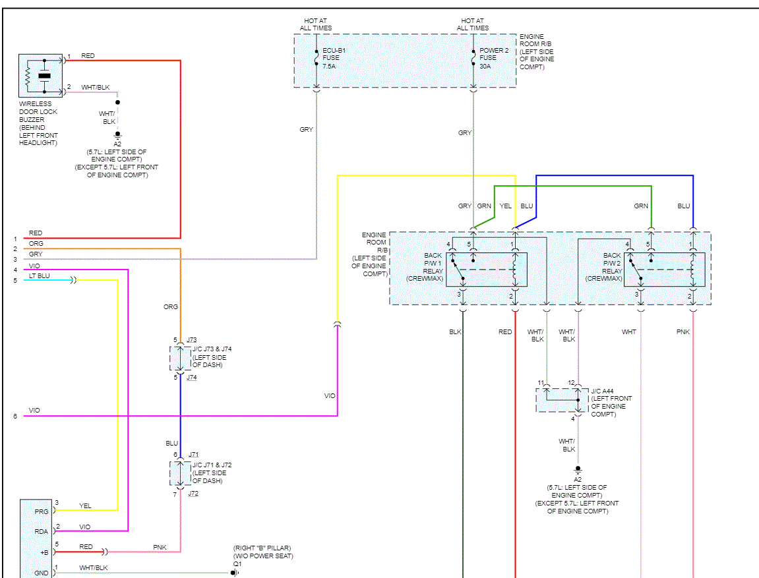Click the PNK label below relay 2
Image resolution: width=759 pixels, height=578 pixels.
[x=683, y=332]
